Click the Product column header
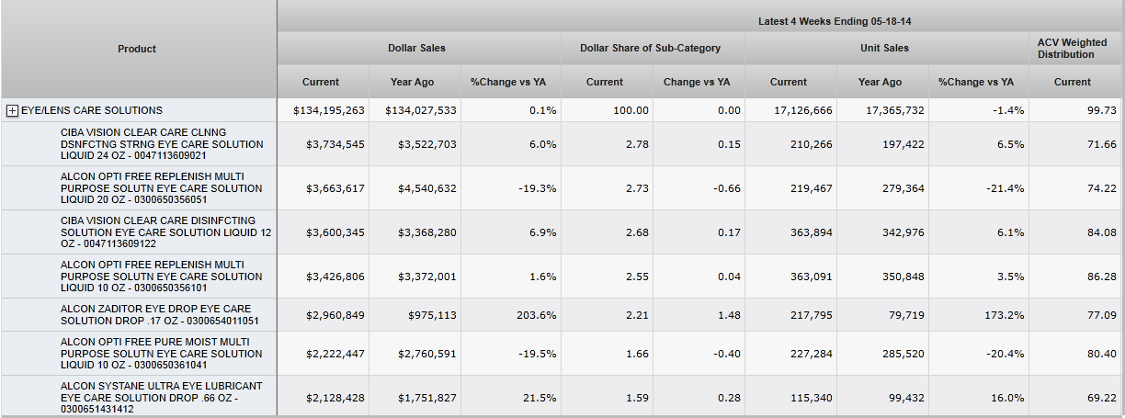The image size is (1125, 418). coord(137,49)
